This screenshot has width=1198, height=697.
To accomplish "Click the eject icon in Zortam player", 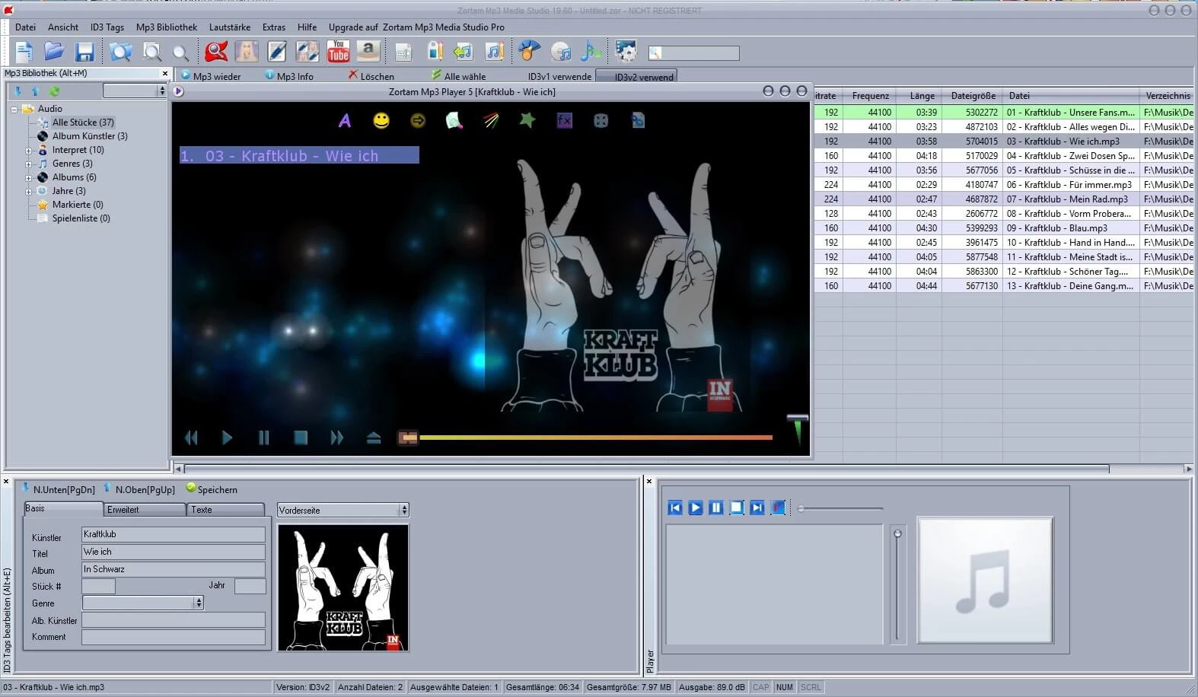I will coord(373,438).
